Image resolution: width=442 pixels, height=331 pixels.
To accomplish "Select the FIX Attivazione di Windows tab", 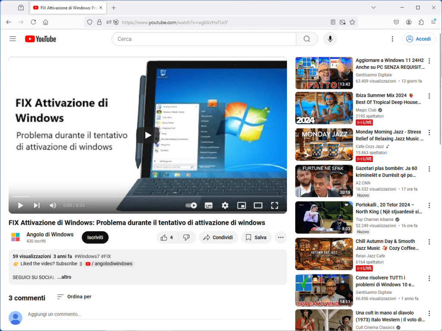I will [68, 8].
